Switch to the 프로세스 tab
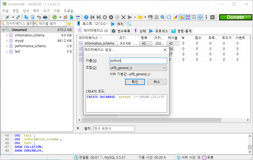This screenshot has height=160, width=253. click(x=159, y=31)
